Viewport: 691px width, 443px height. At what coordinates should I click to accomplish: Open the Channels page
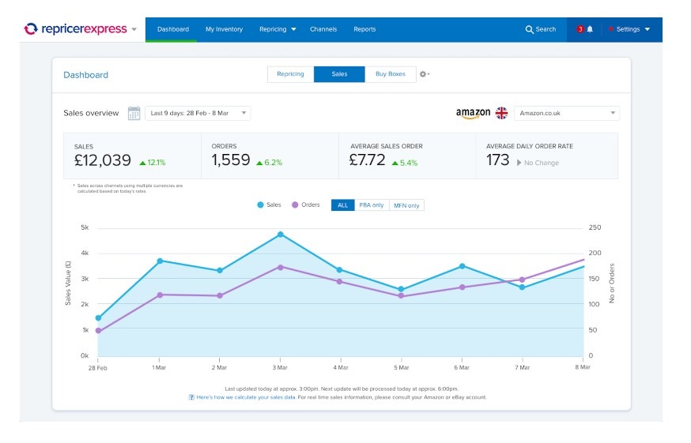point(323,29)
